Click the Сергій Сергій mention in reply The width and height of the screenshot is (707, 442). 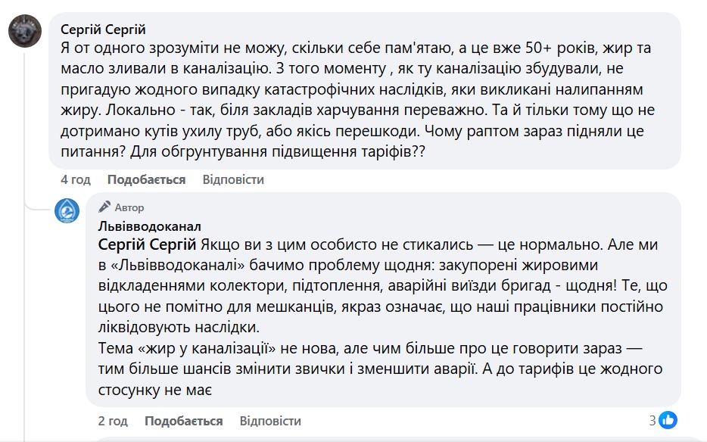point(148,244)
